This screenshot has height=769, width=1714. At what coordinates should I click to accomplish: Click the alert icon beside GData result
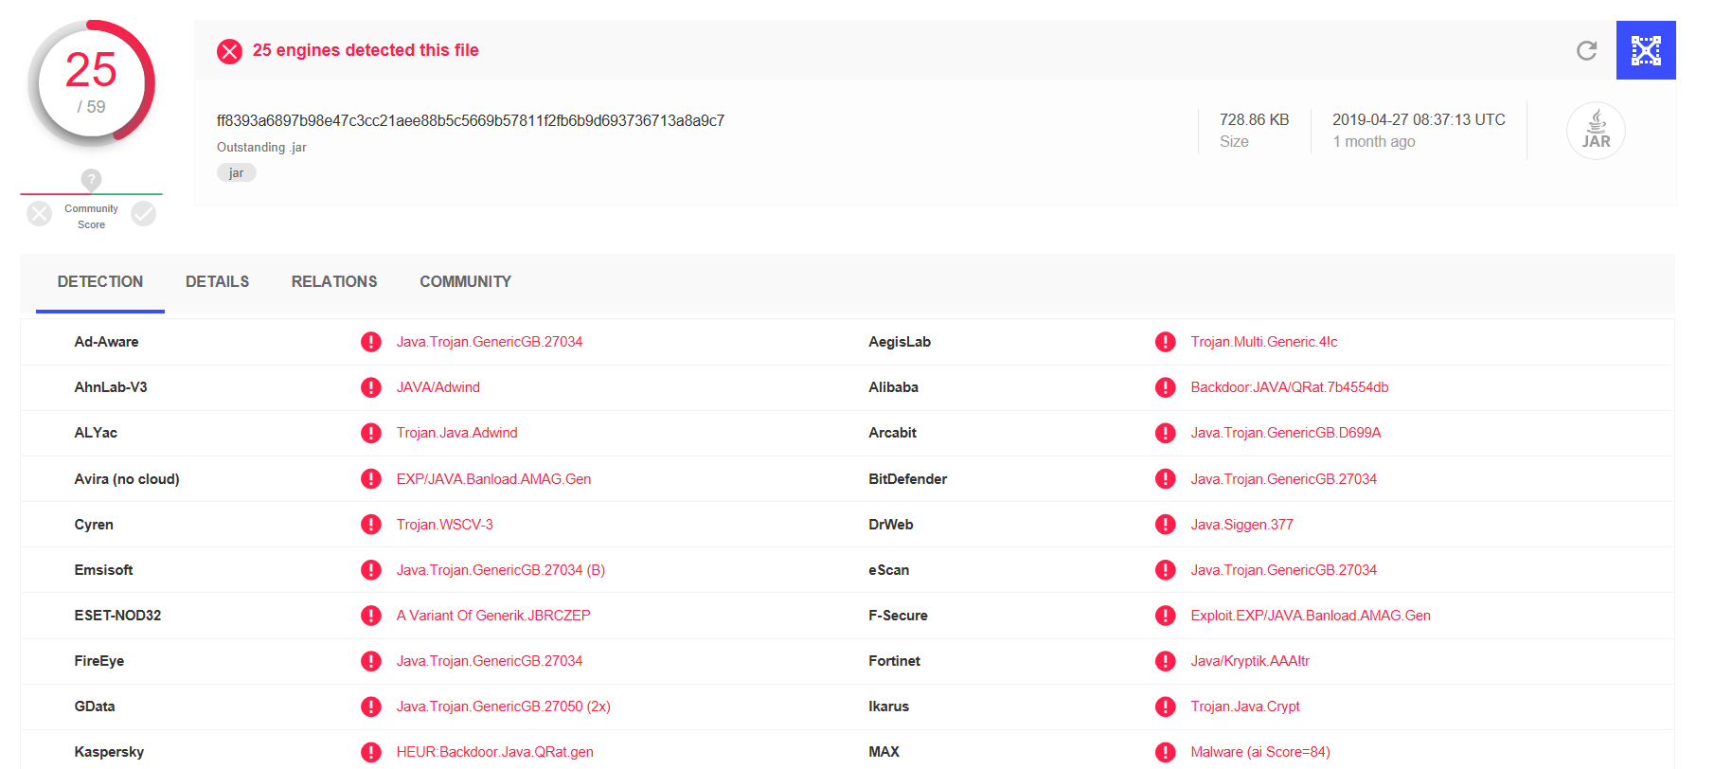coord(371,706)
